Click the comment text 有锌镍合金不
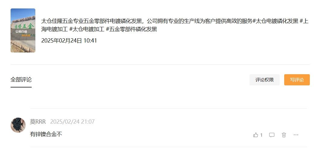The width and height of the screenshot is (321, 149). coord(46,134)
